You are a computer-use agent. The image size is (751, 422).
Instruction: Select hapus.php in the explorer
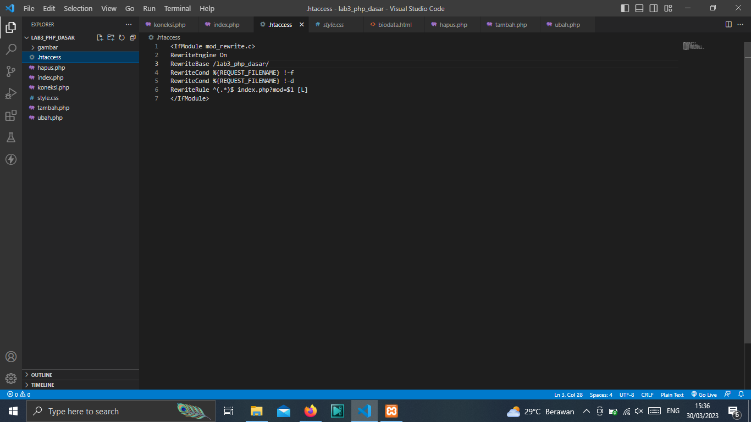click(x=80, y=68)
